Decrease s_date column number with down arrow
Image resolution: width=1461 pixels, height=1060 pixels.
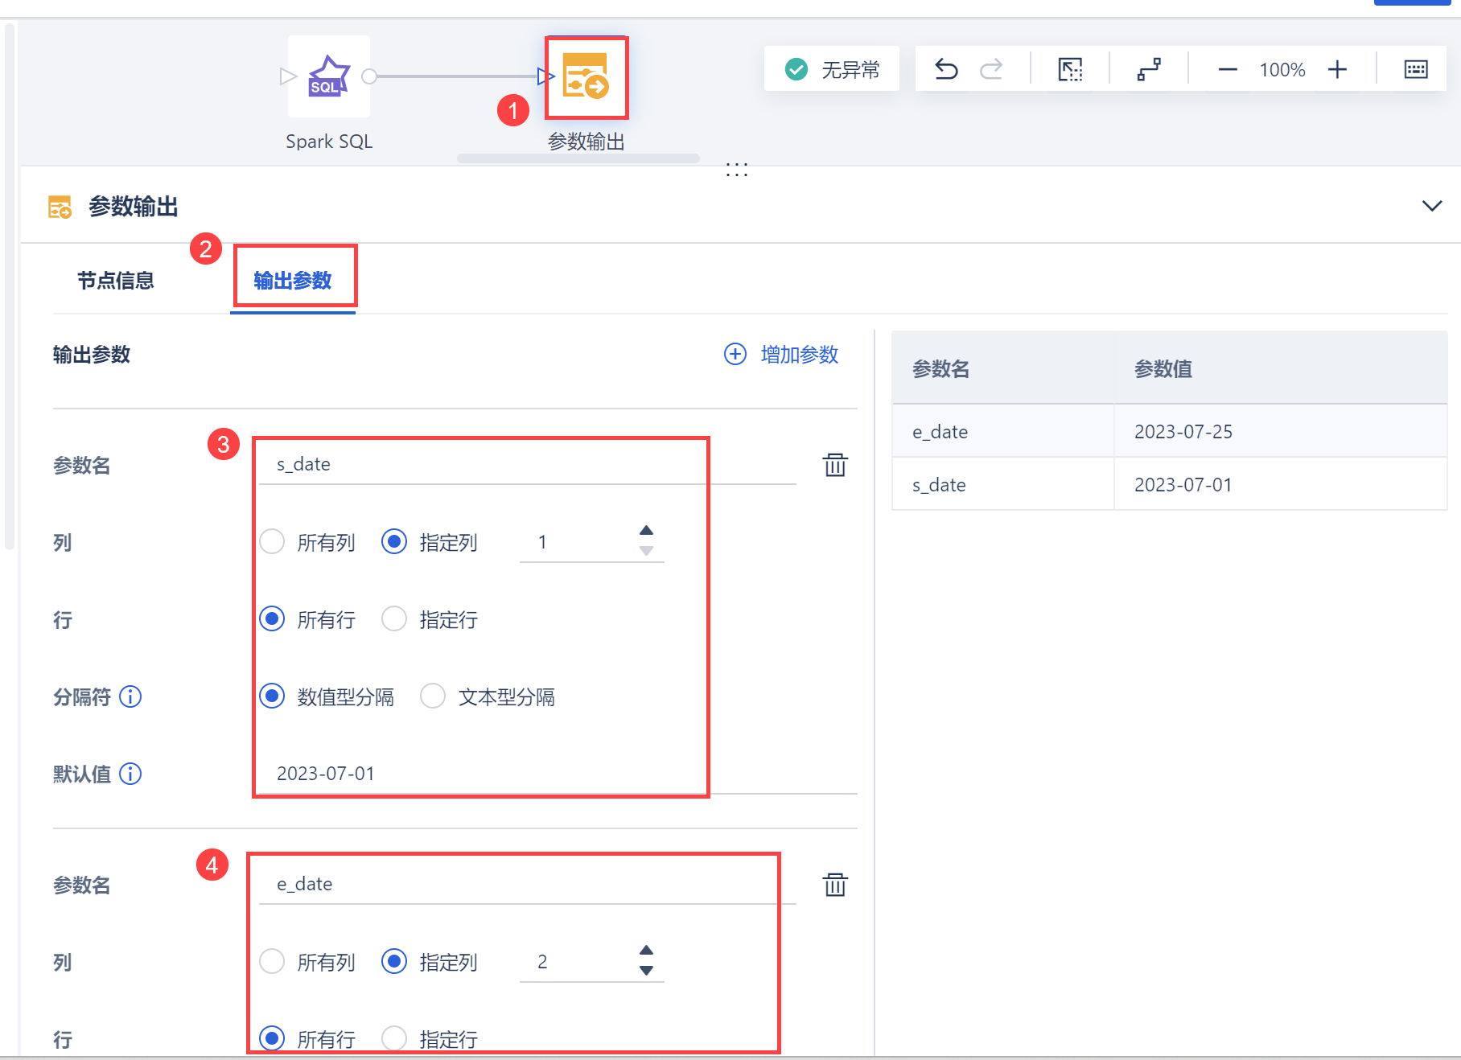tap(646, 552)
